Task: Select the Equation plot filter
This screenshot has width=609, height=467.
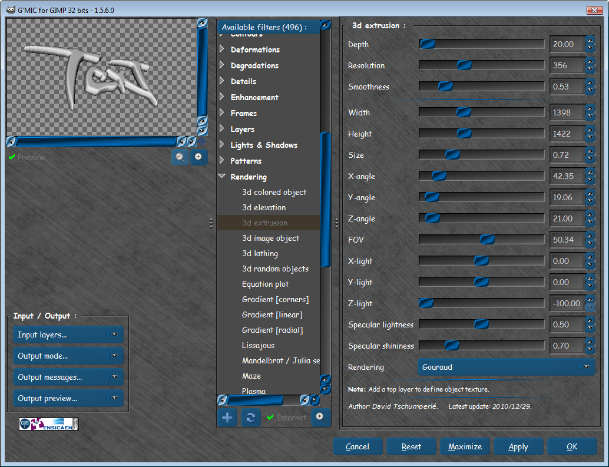Action: pyautogui.click(x=265, y=284)
